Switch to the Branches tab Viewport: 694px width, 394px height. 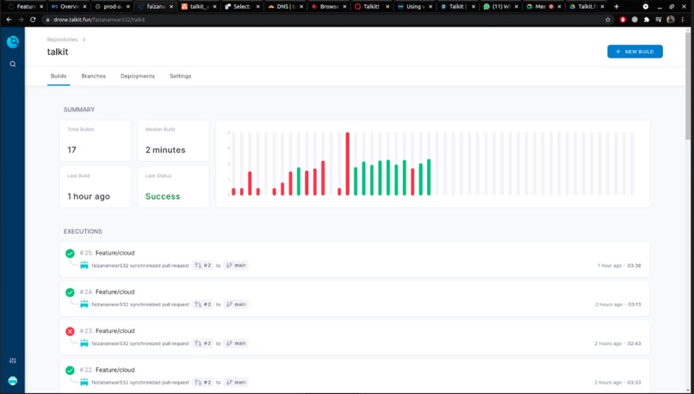click(93, 76)
